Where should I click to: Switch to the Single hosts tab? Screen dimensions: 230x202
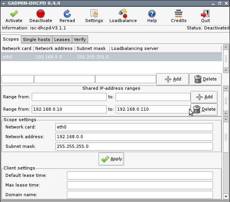point(36,39)
